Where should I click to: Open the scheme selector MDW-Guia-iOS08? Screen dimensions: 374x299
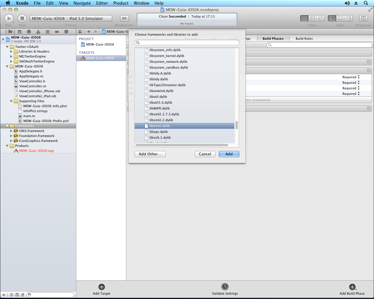(48, 18)
